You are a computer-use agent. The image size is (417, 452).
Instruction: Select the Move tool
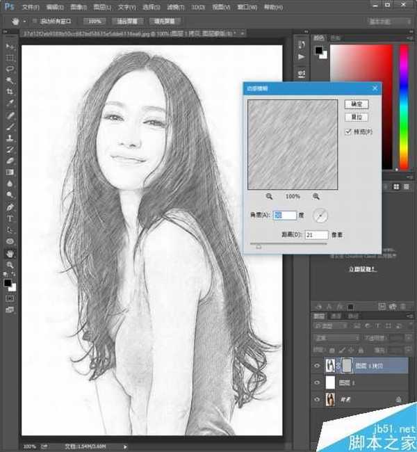[x=10, y=46]
